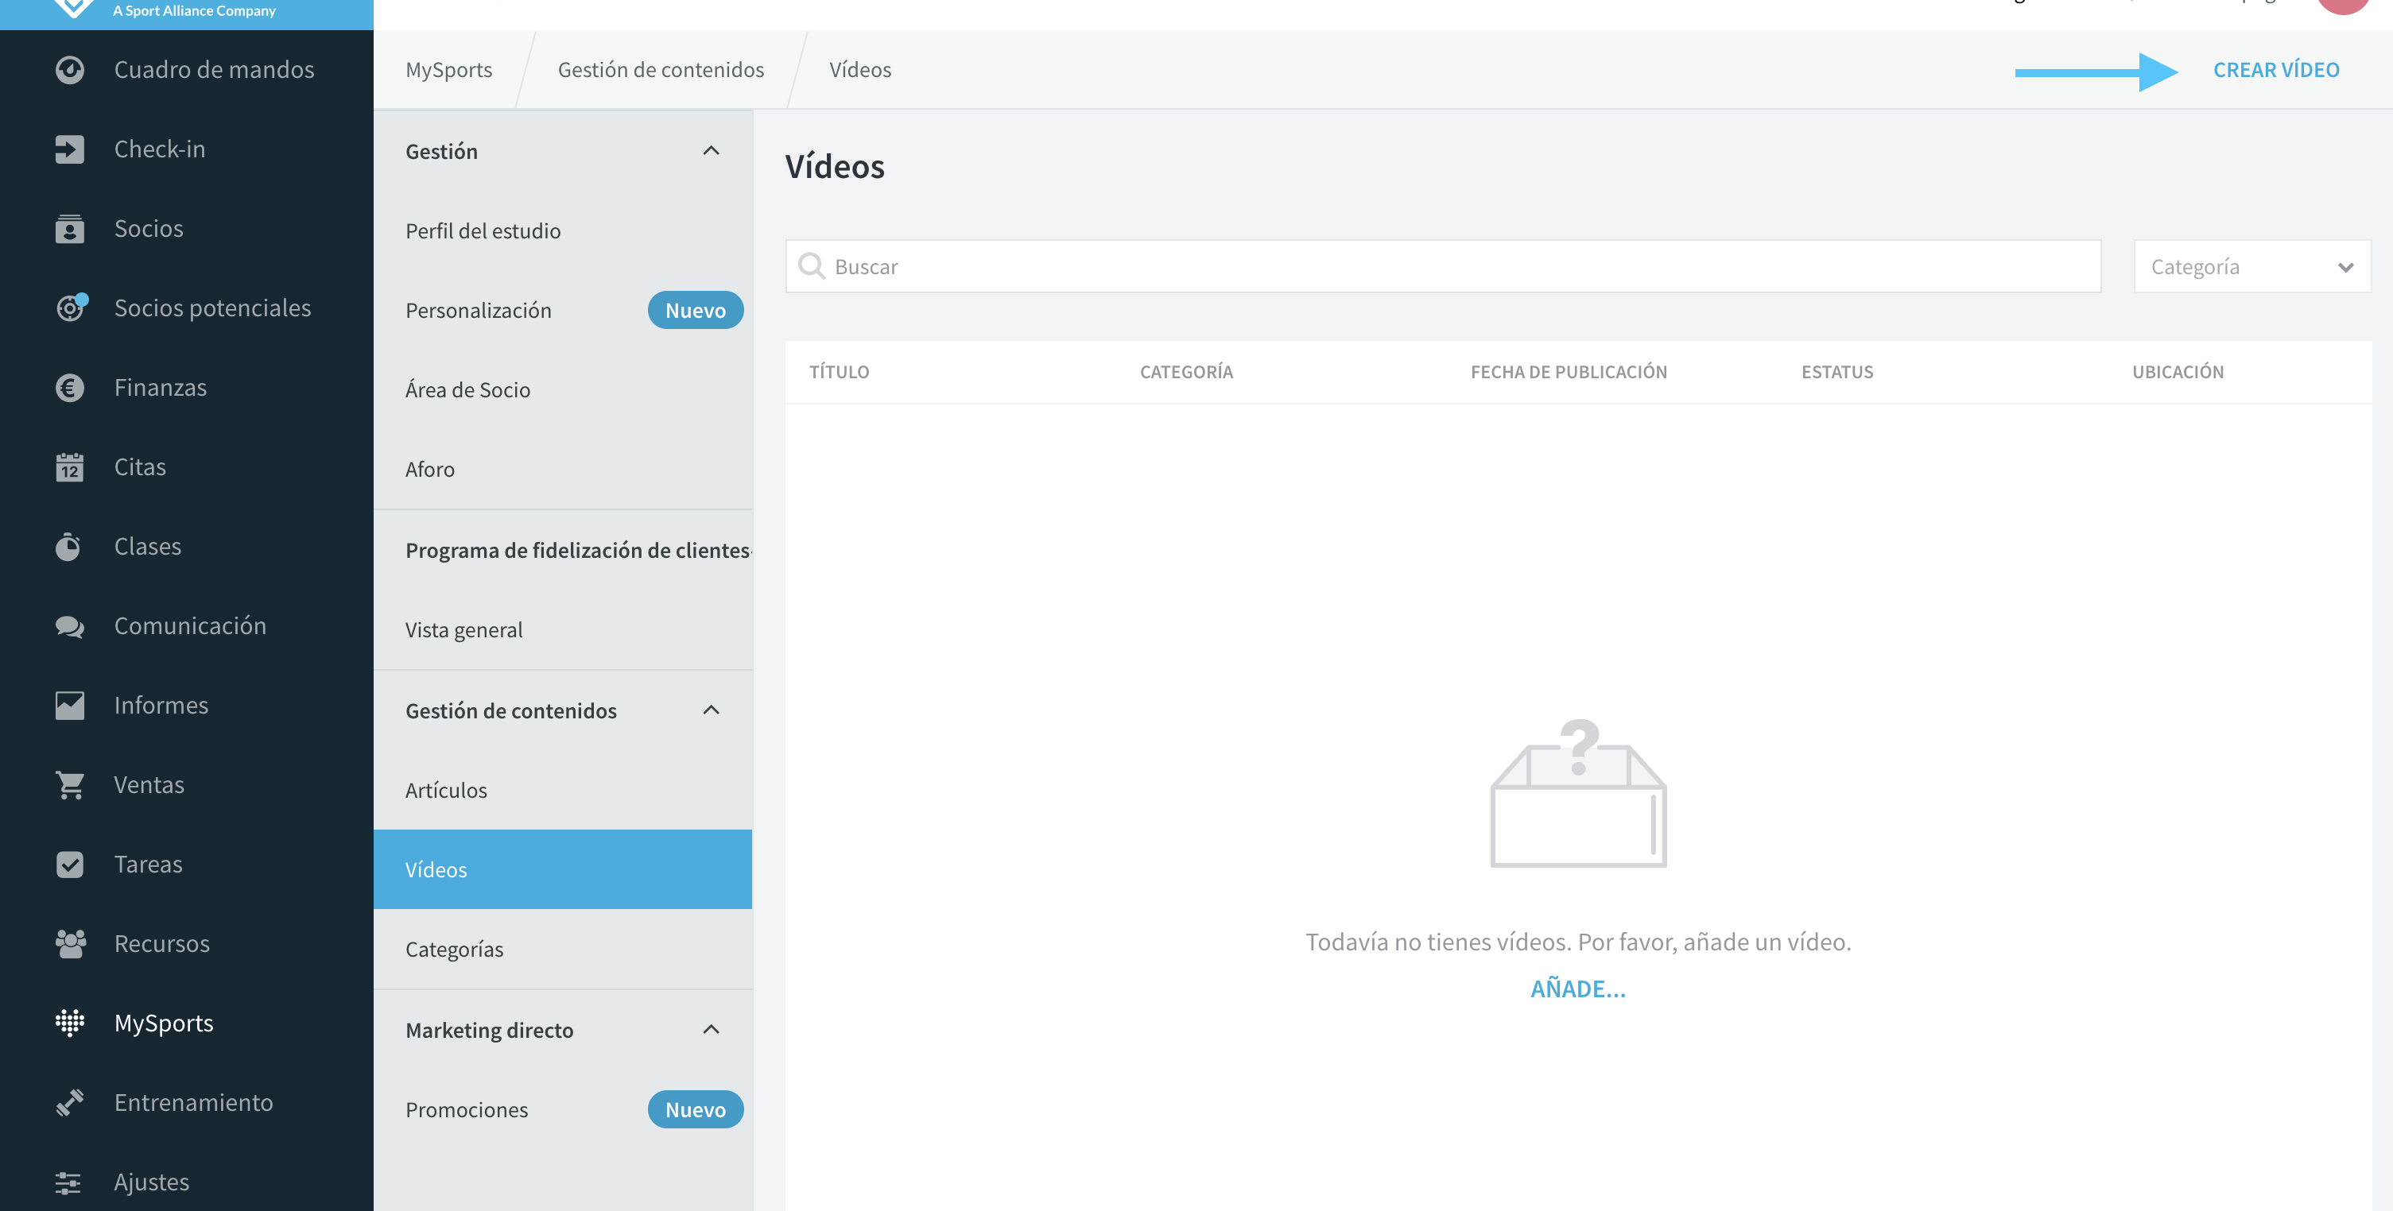Click the Informes chart icon
The width and height of the screenshot is (2393, 1211).
[x=70, y=706]
